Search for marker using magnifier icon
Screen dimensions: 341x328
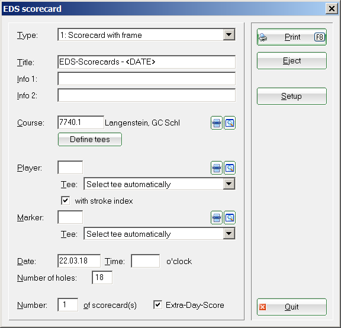click(x=230, y=217)
